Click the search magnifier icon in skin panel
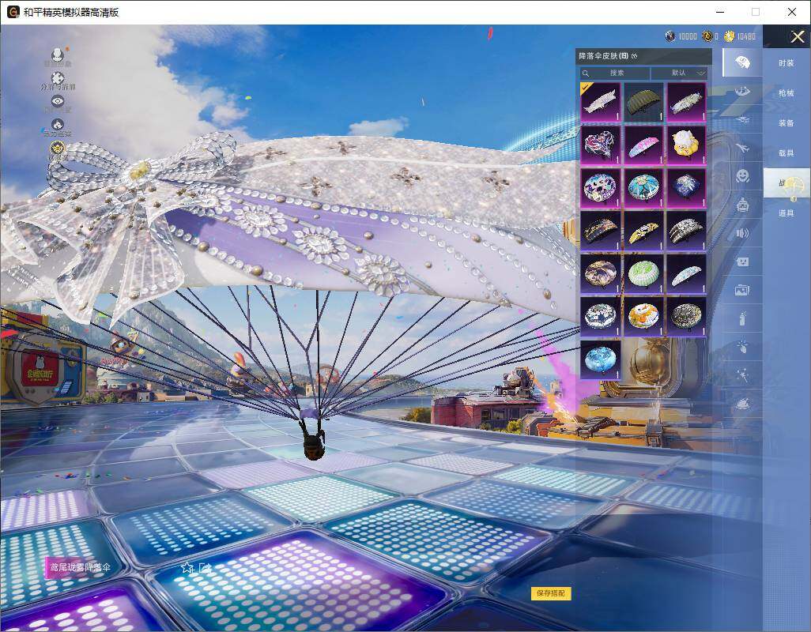The width and height of the screenshot is (811, 632). click(x=586, y=73)
